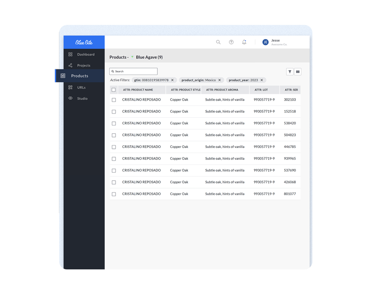This screenshot has width=367, height=294.
Task: Switch to the Dashboard menu item
Action: click(85, 54)
